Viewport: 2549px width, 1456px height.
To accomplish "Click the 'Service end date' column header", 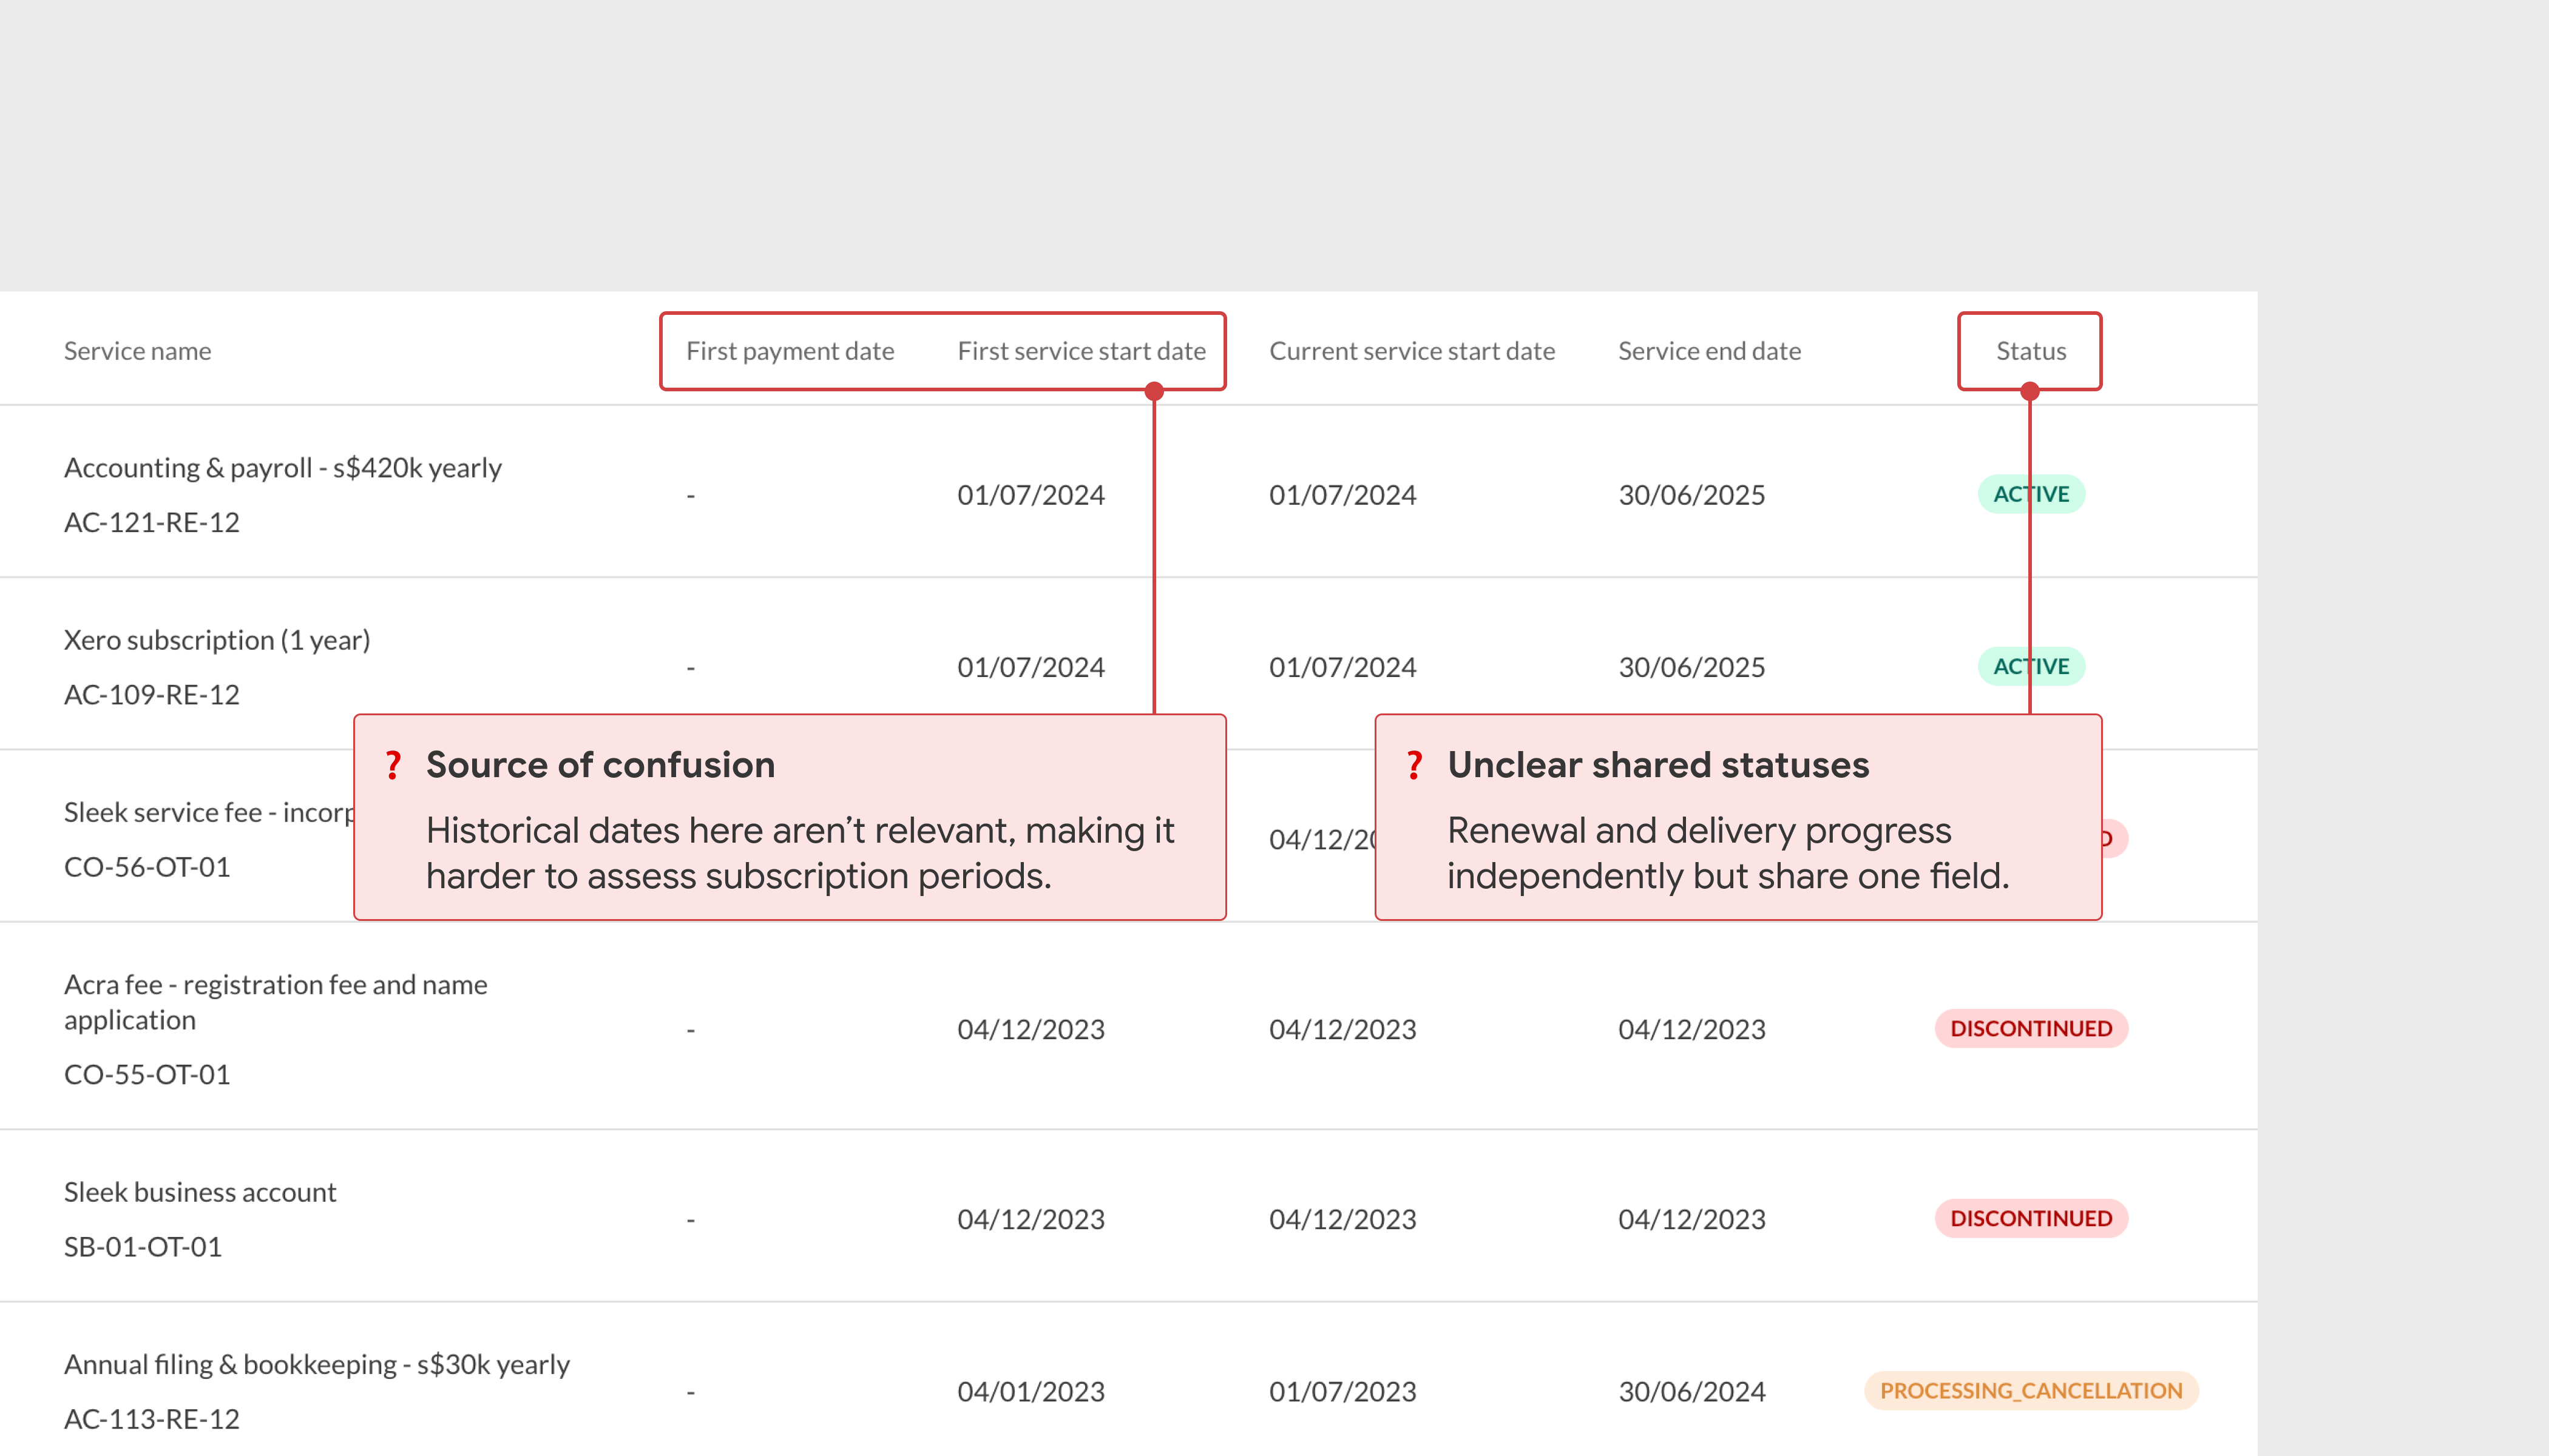I will (x=1708, y=351).
